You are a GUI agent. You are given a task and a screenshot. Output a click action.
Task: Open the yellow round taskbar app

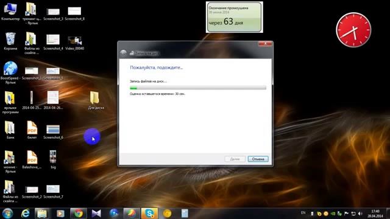click(x=167, y=214)
